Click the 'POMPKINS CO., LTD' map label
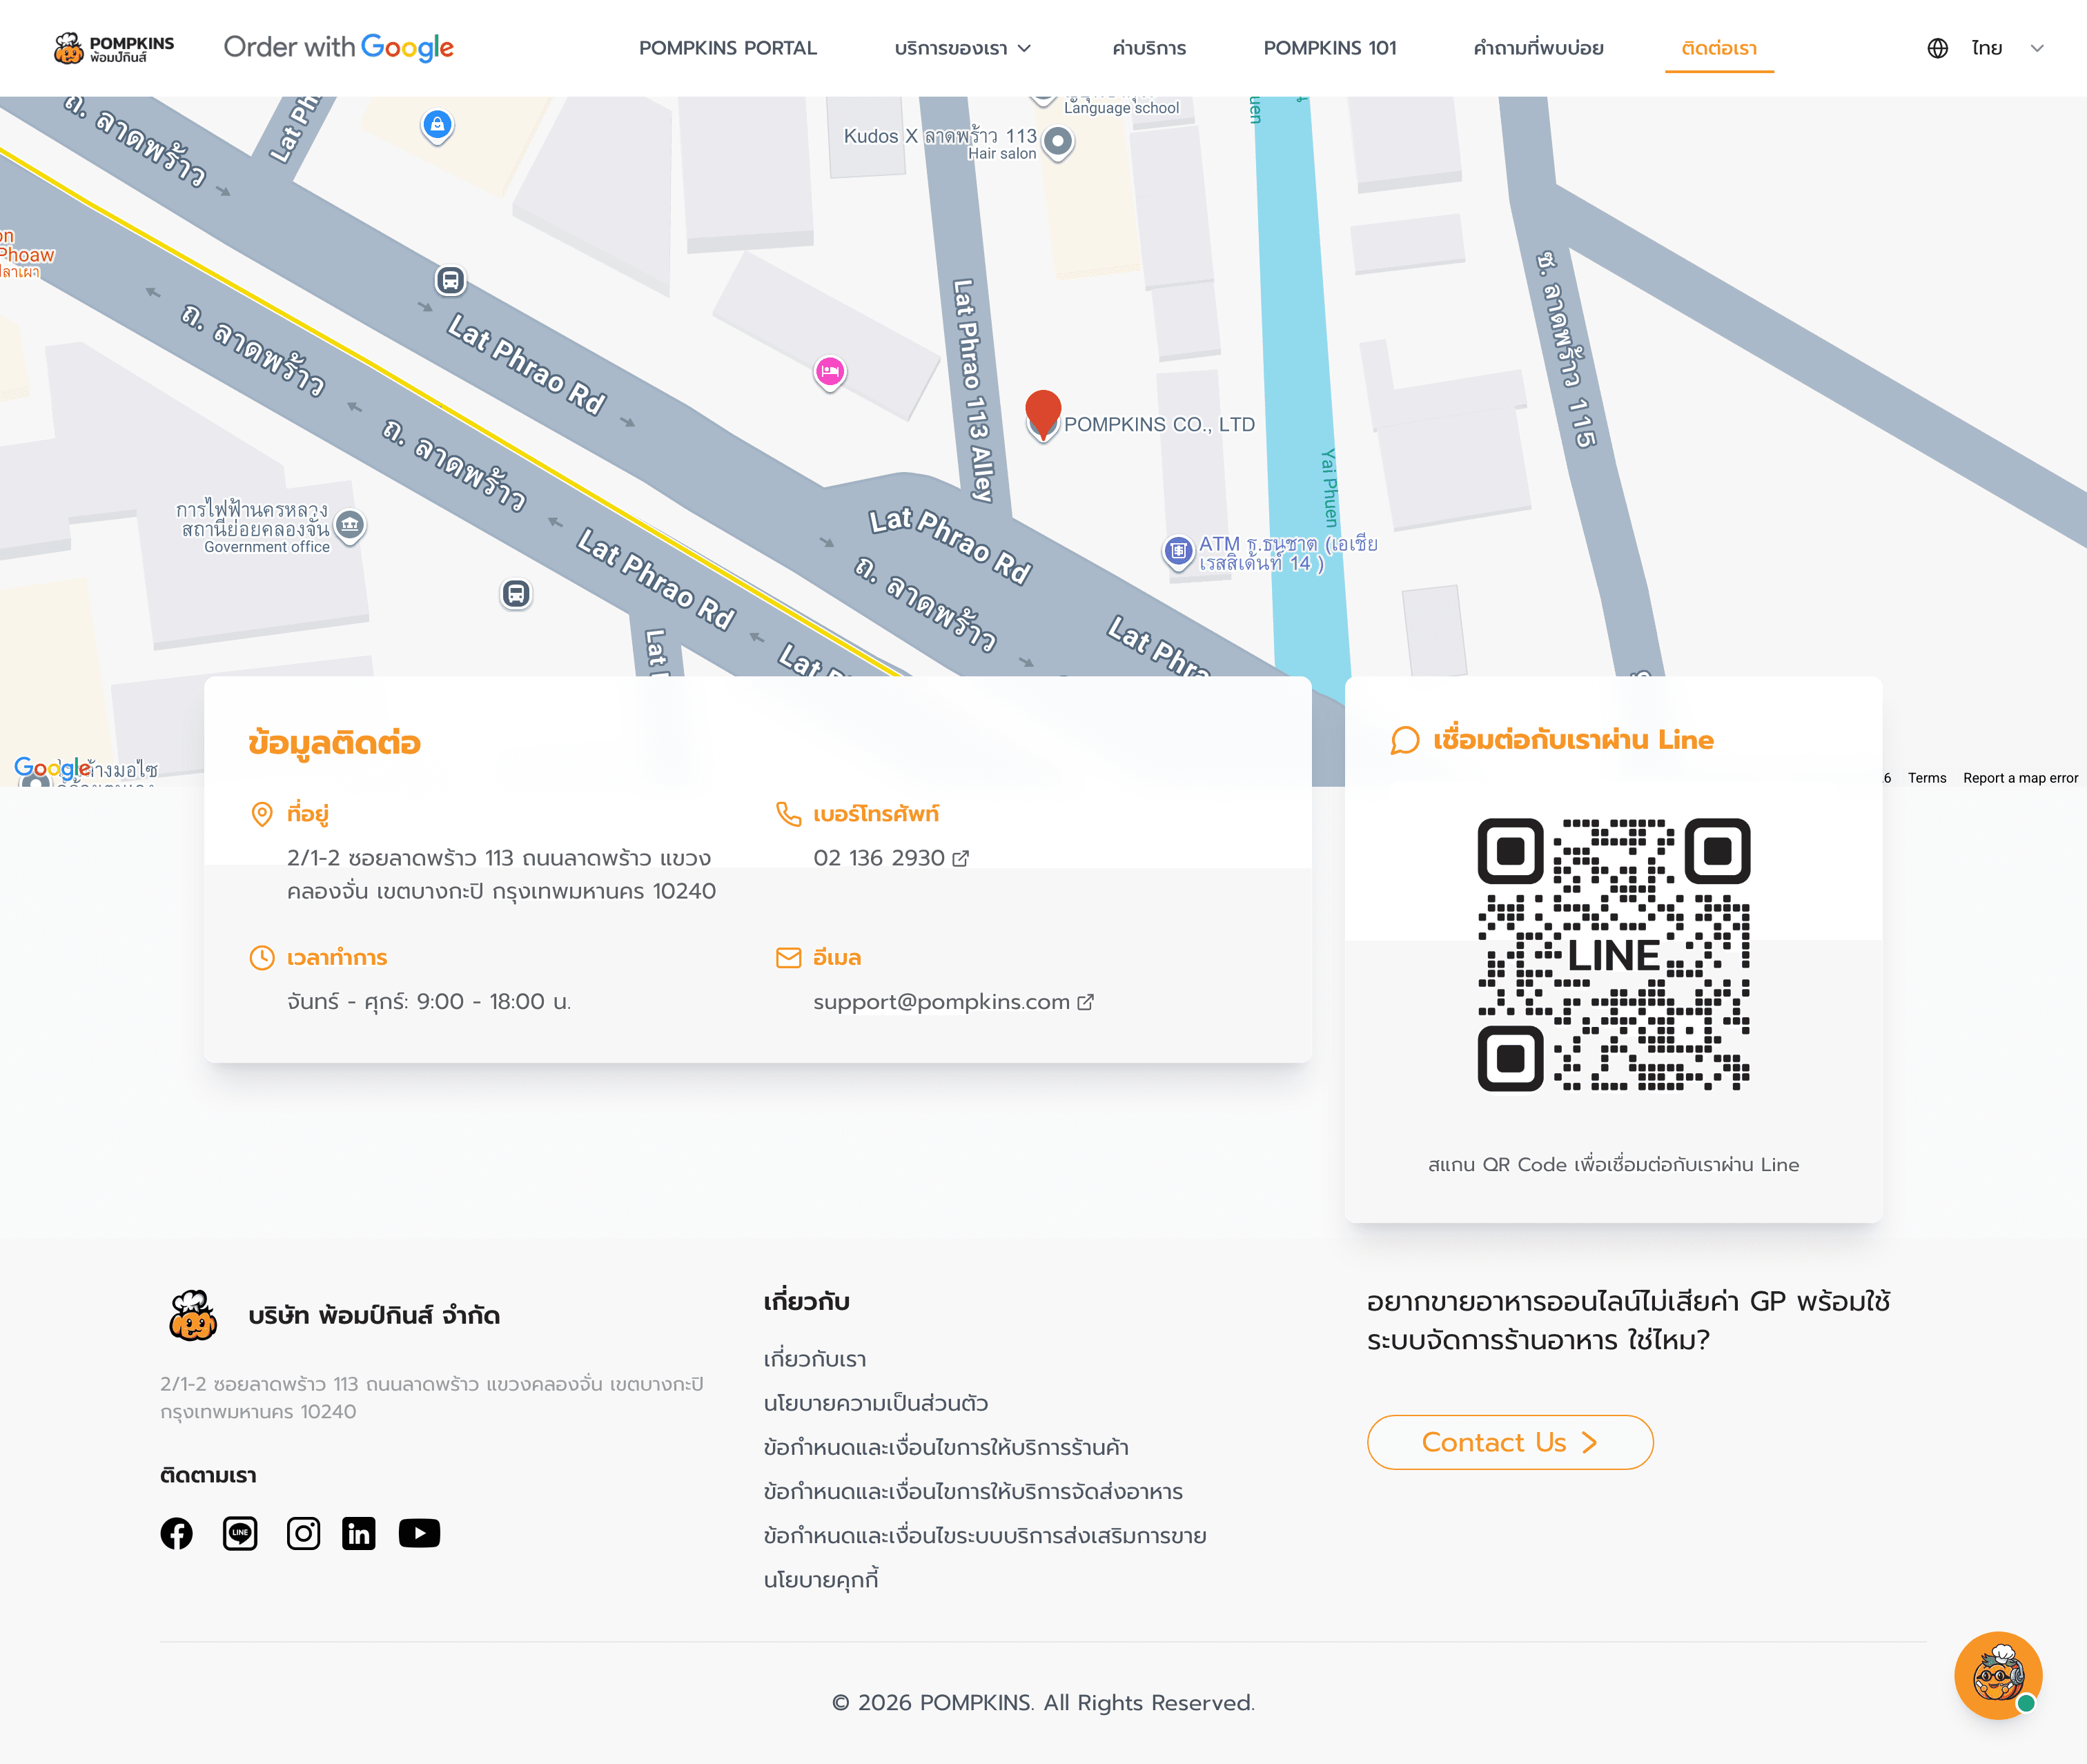The image size is (2087, 1764). (1159, 424)
